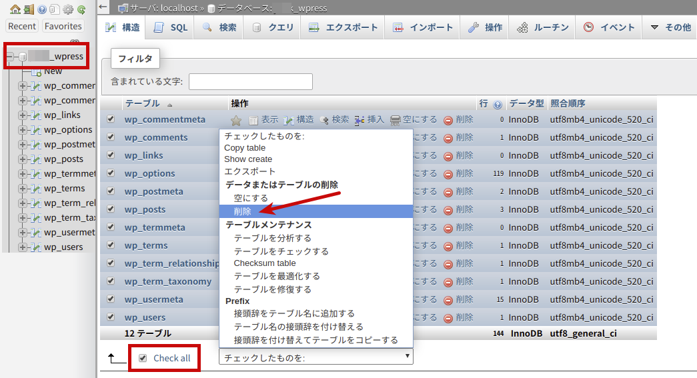Open navigation panel settings gear icon

tap(68, 9)
